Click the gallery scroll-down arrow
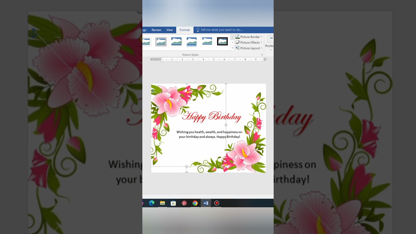 tap(232, 42)
